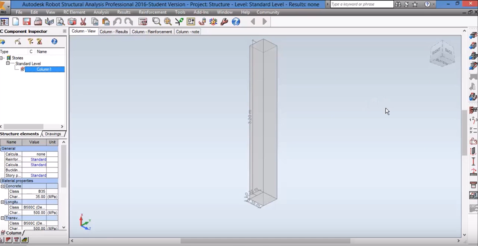The width and height of the screenshot is (478, 246).
Task: Take a screen capture with camera icon
Action: tap(72, 22)
